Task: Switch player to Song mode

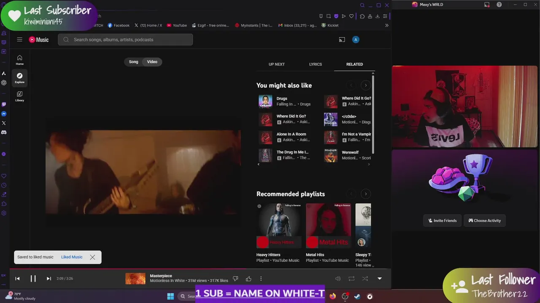Action: (x=133, y=62)
